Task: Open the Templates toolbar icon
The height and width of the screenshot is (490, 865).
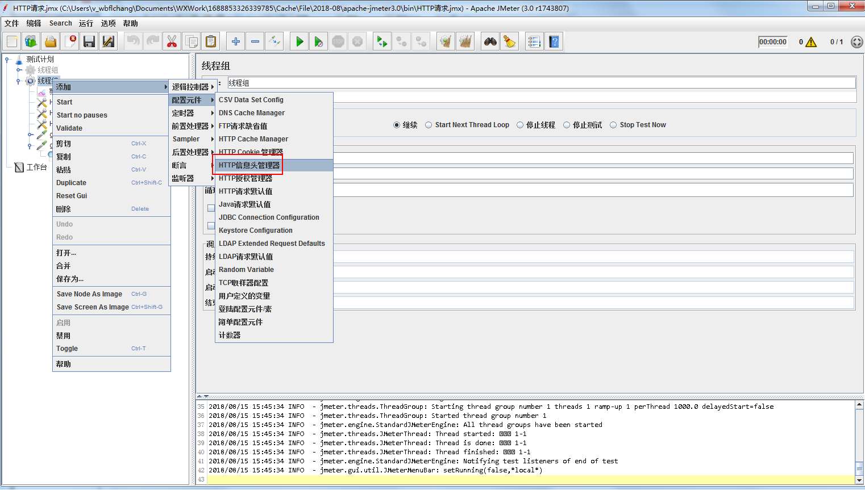Action: click(x=31, y=41)
